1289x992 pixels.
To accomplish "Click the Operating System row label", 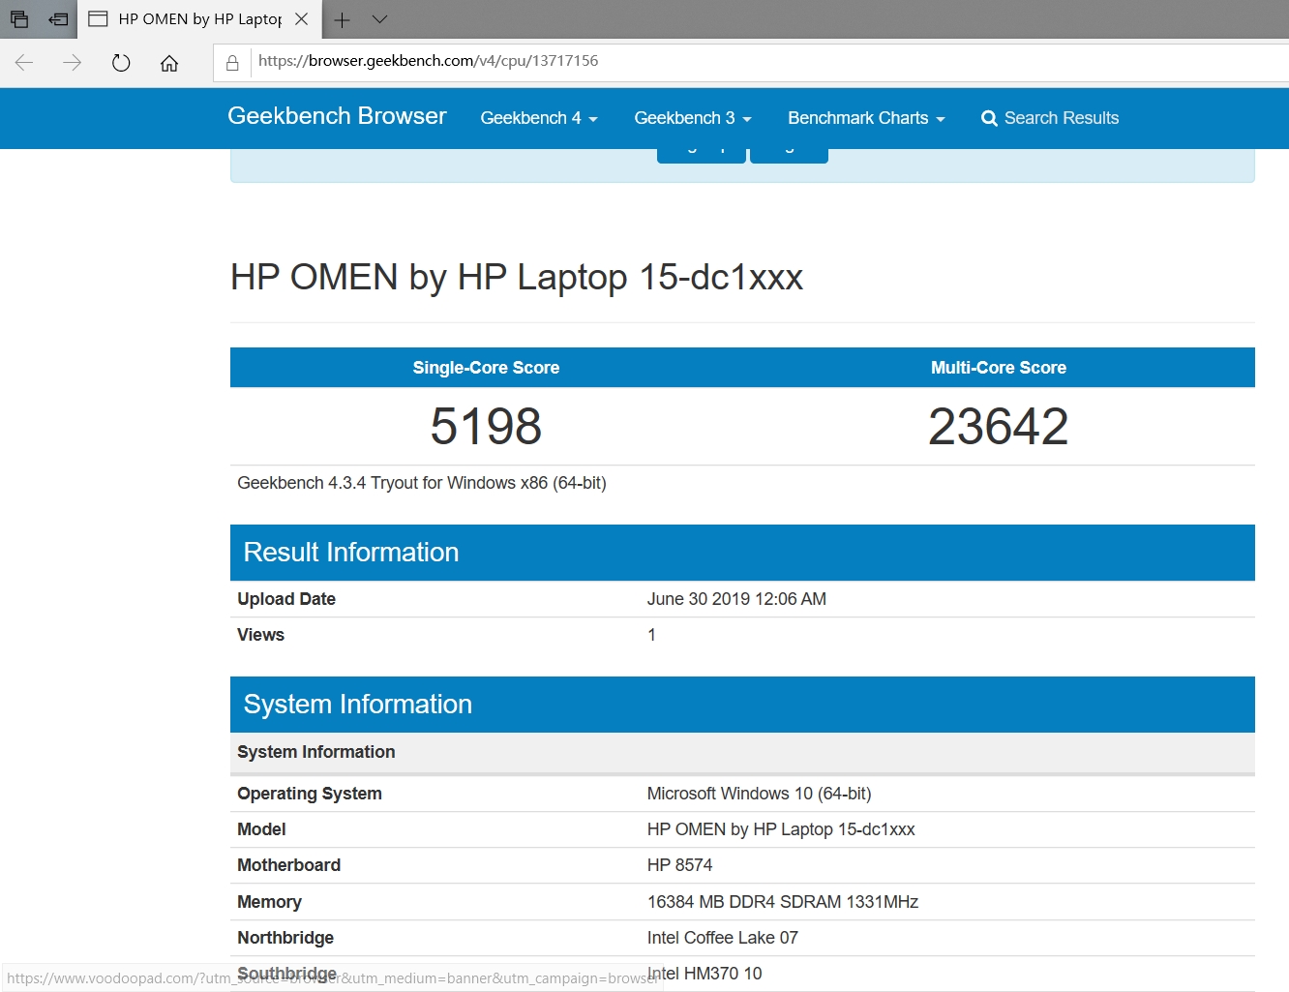I will (310, 794).
